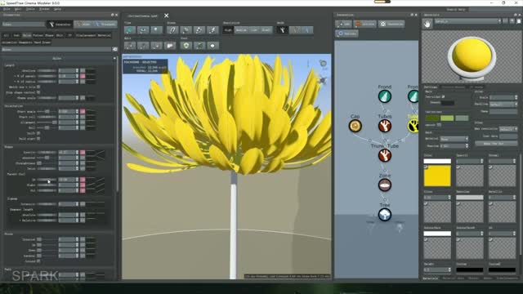Click the green shield Focus icon
Image resolution: width=523 pixels, height=294 pixels.
pos(186,46)
